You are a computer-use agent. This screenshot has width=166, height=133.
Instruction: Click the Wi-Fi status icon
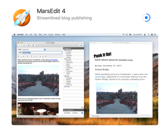(x=123, y=34)
